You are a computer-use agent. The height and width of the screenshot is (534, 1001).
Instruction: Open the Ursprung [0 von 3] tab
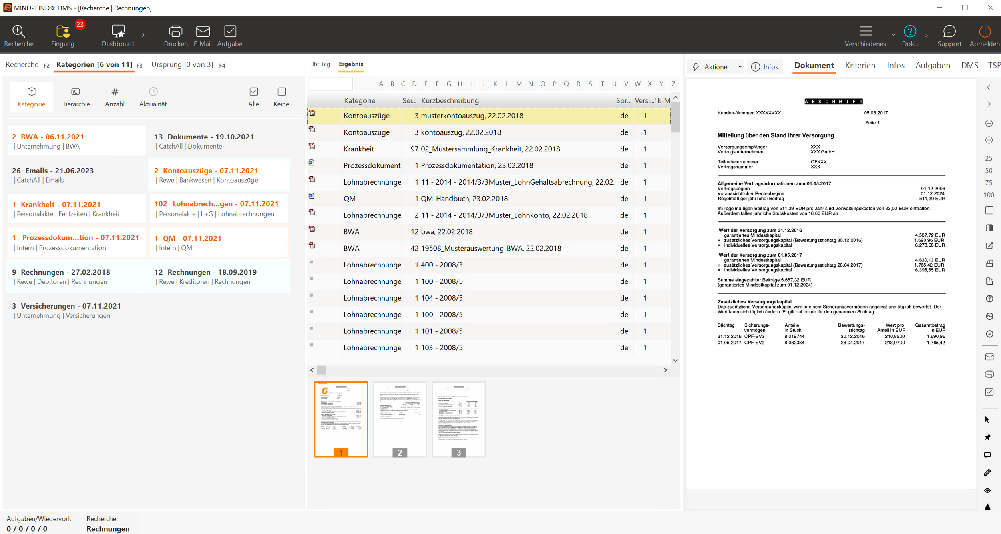coord(182,65)
